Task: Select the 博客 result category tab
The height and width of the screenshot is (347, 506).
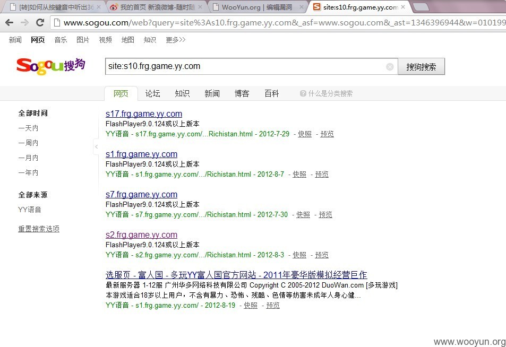Action: [242, 93]
